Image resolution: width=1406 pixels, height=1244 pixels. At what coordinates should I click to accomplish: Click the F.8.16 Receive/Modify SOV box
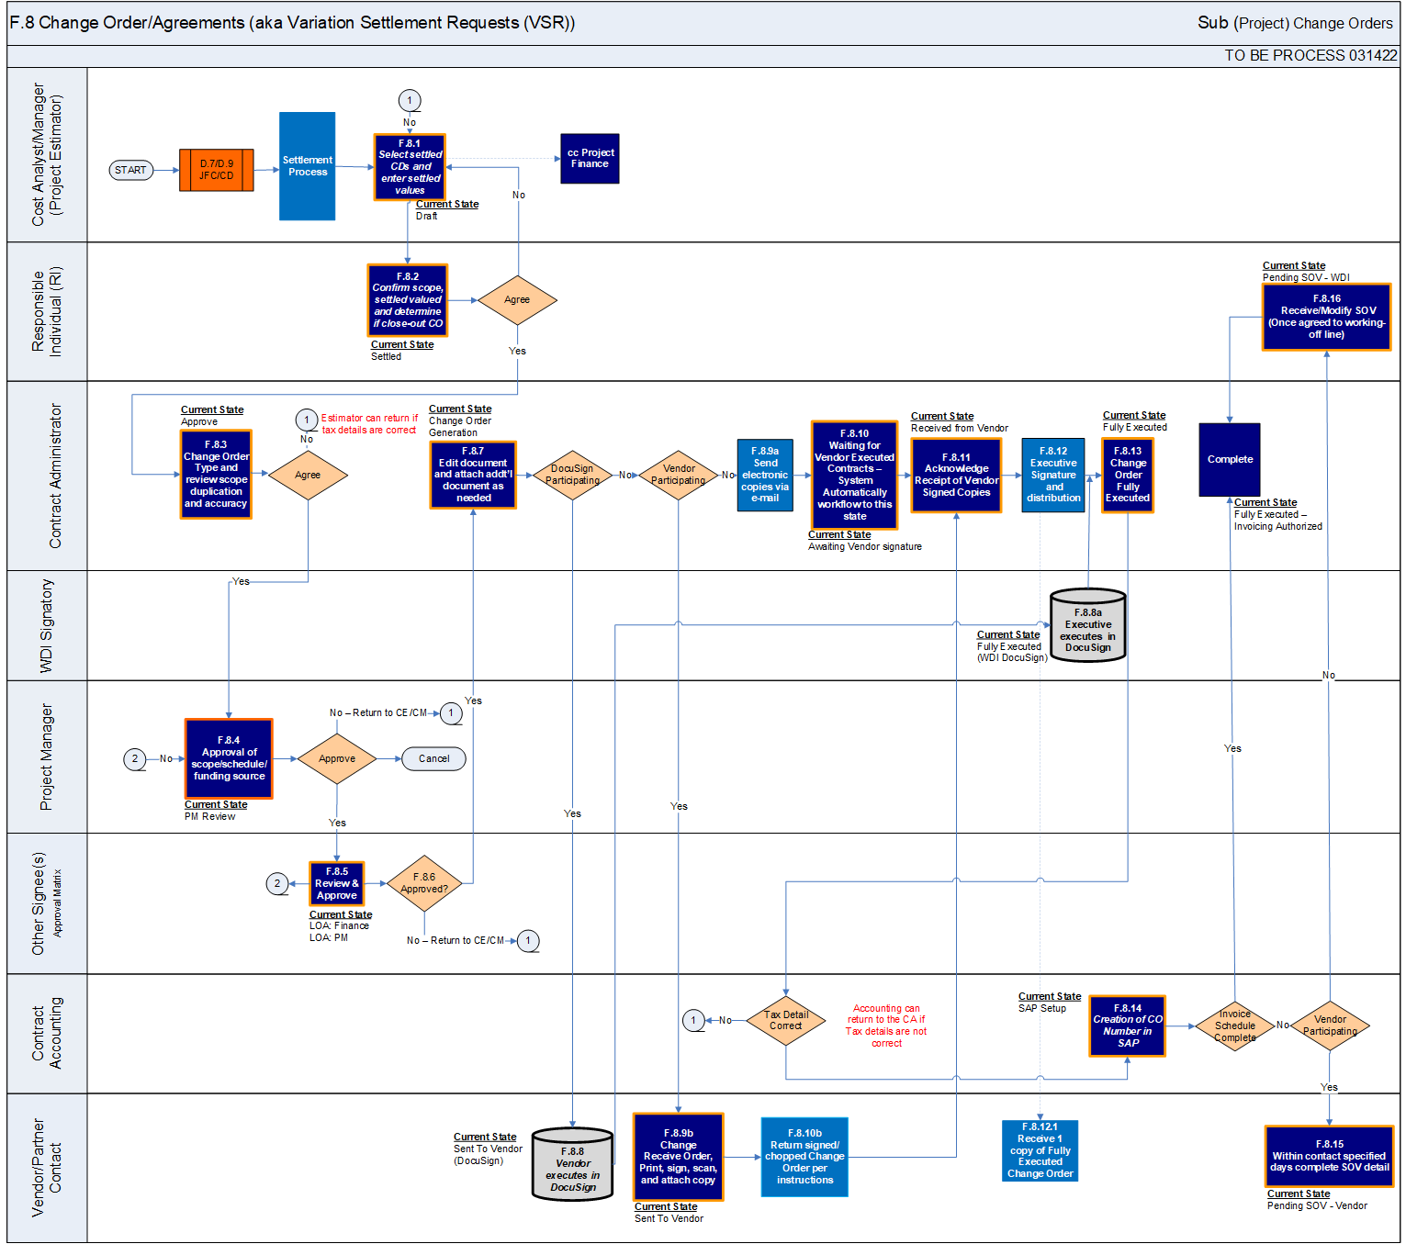(1326, 317)
